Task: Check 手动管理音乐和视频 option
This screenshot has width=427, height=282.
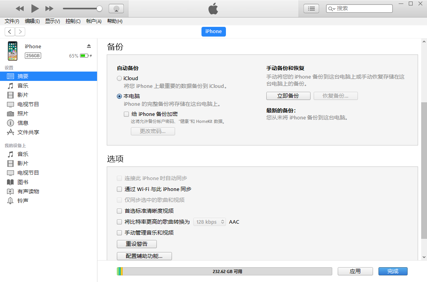Action: pyautogui.click(x=120, y=233)
